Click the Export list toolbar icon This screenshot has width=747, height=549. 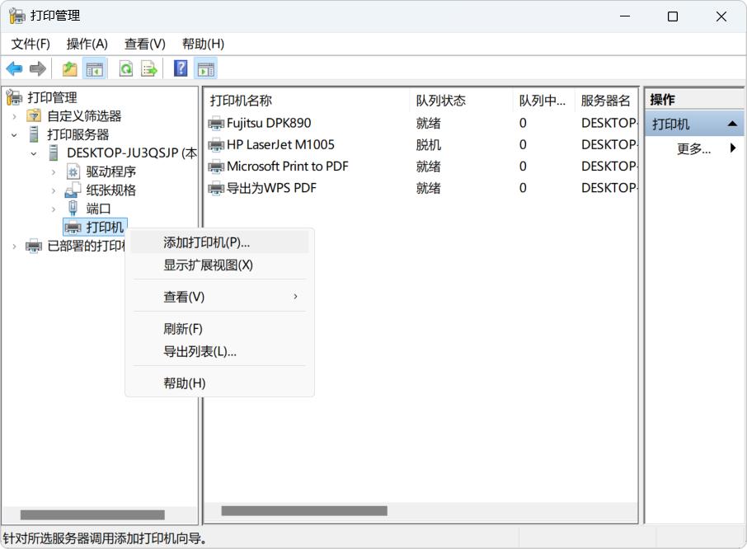point(149,69)
